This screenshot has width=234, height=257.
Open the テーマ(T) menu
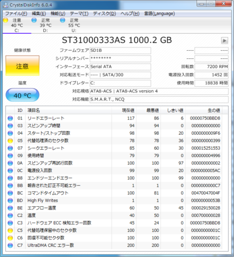tap(79, 14)
